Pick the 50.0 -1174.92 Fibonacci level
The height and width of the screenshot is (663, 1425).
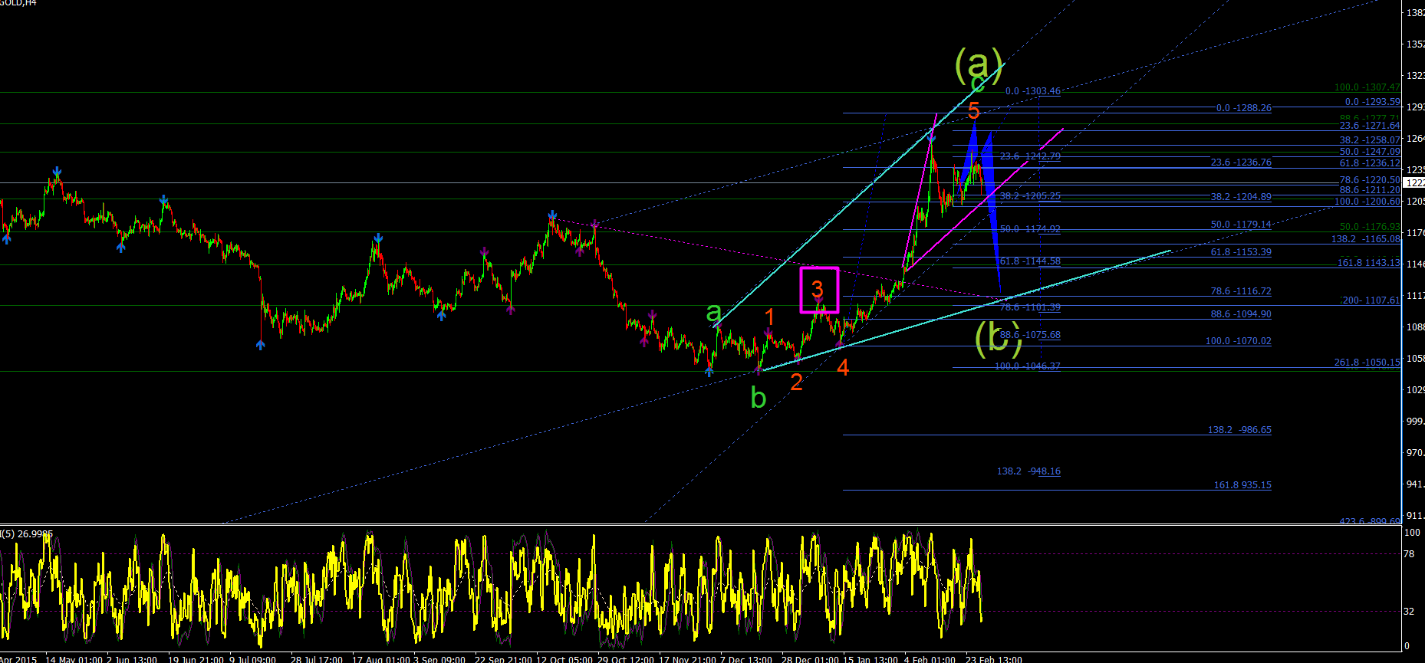point(1030,229)
